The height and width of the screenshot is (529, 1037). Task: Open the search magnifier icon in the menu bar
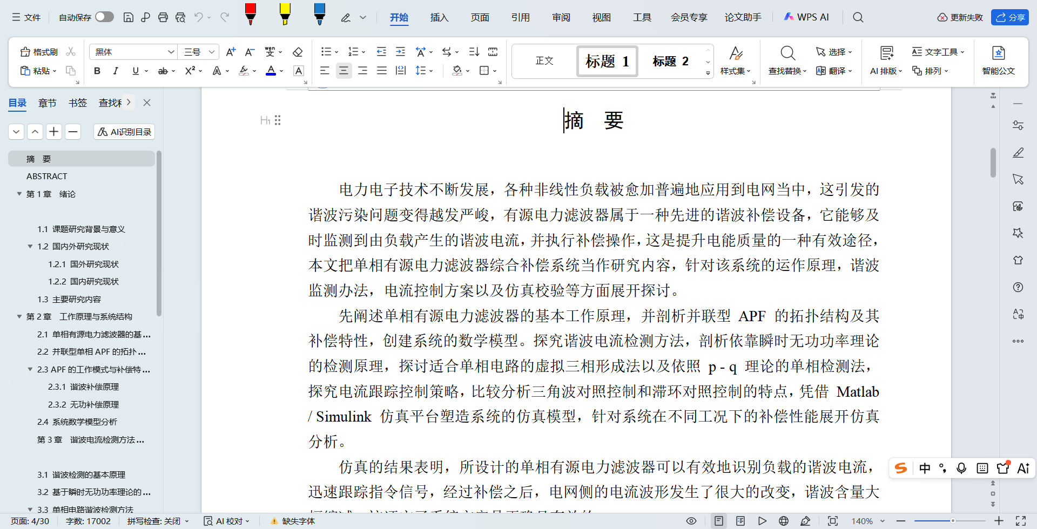point(858,17)
